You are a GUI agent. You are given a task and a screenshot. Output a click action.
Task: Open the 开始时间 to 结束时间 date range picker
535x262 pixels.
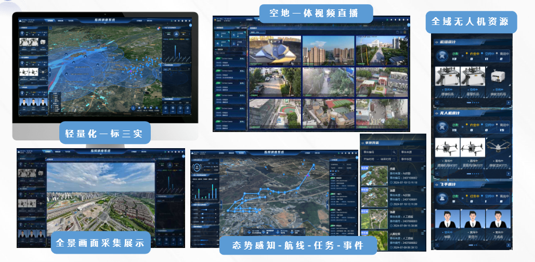coord(379,159)
